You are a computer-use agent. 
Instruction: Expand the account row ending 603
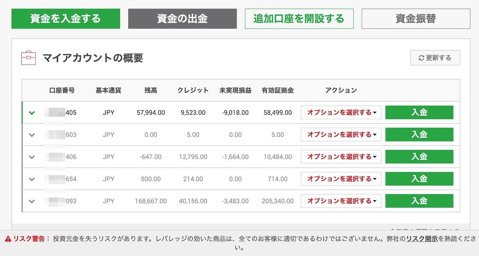coord(32,135)
